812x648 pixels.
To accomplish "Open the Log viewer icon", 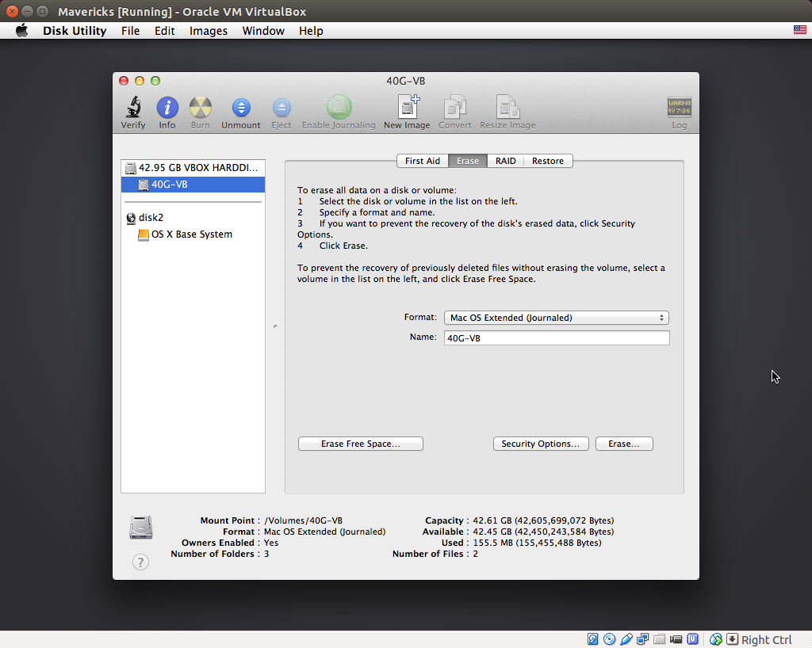I will click(679, 107).
